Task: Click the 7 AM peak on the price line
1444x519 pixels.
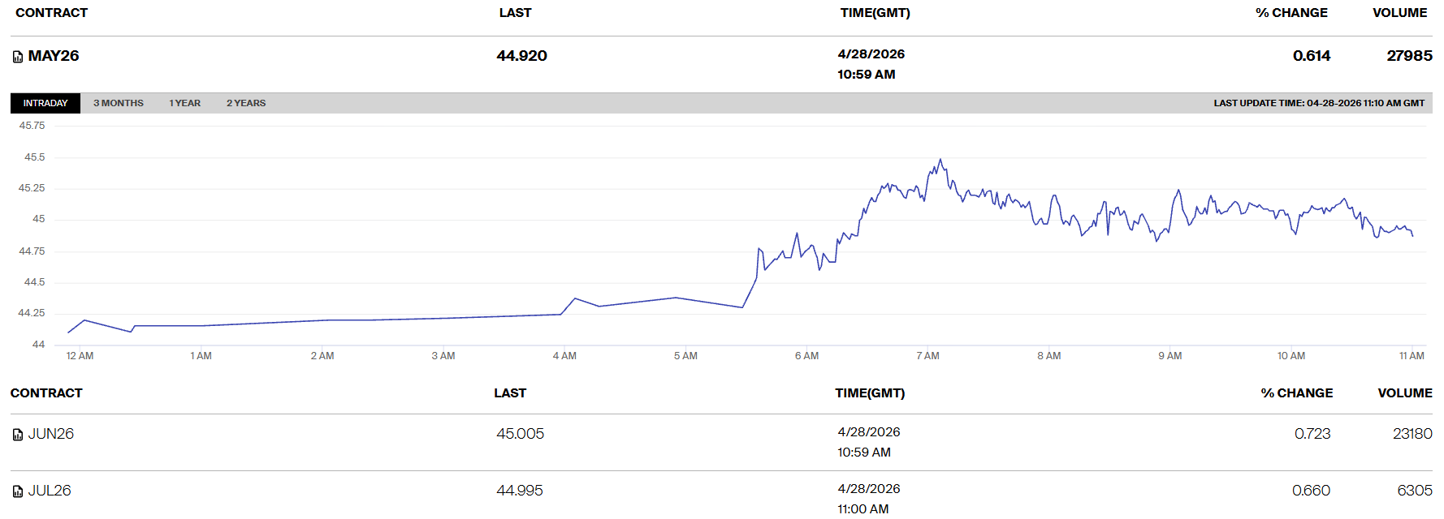Action: [940, 160]
